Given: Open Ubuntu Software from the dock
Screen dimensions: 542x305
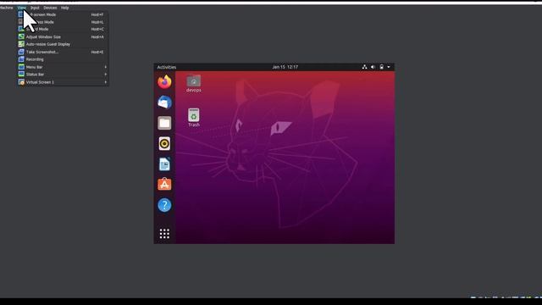Looking at the screenshot, I should coord(164,185).
